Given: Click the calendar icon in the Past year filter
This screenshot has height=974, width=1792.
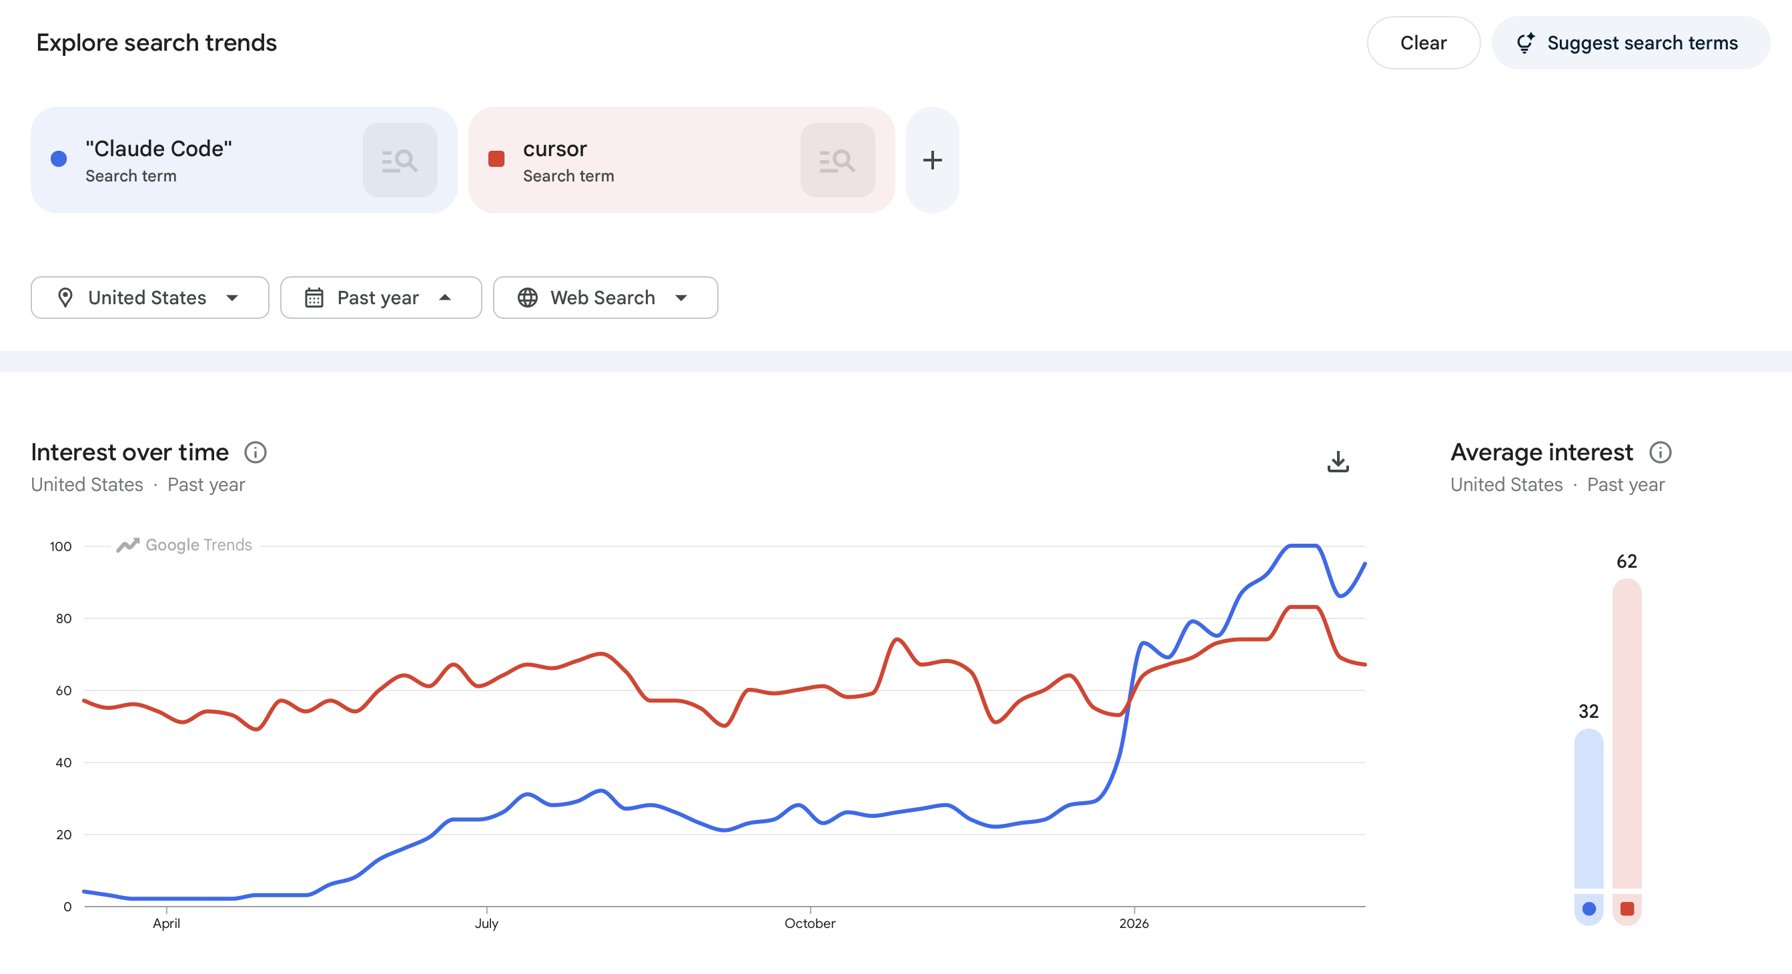Looking at the screenshot, I should [x=314, y=297].
